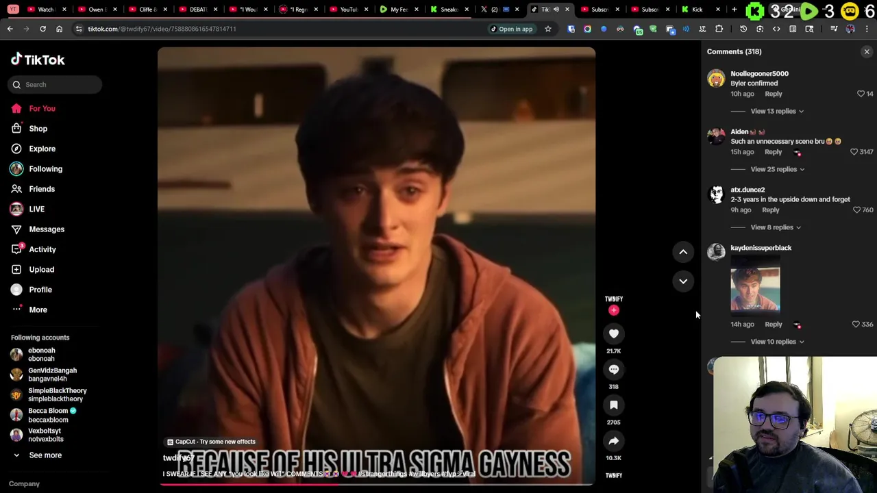Reload the browser page
The width and height of the screenshot is (877, 493).
42,29
